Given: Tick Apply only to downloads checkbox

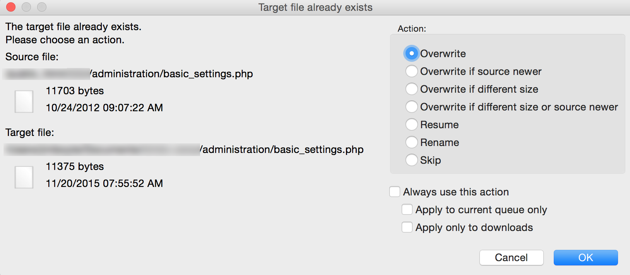Looking at the screenshot, I should click(407, 227).
